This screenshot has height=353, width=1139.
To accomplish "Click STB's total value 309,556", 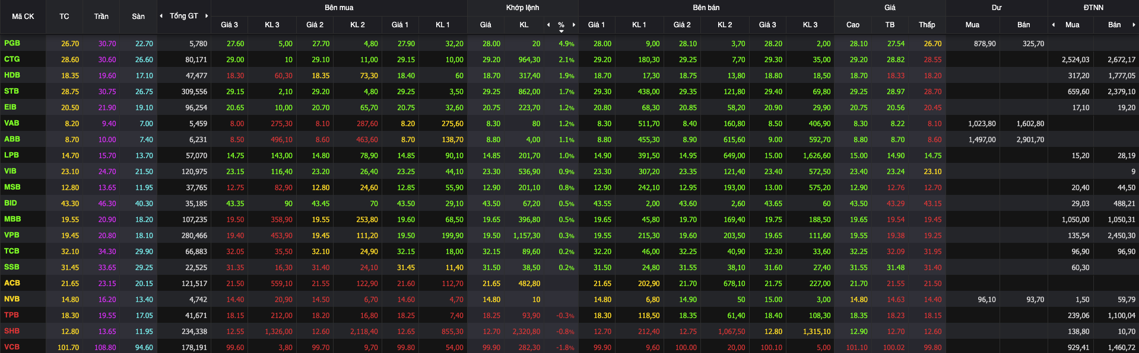I will point(194,92).
